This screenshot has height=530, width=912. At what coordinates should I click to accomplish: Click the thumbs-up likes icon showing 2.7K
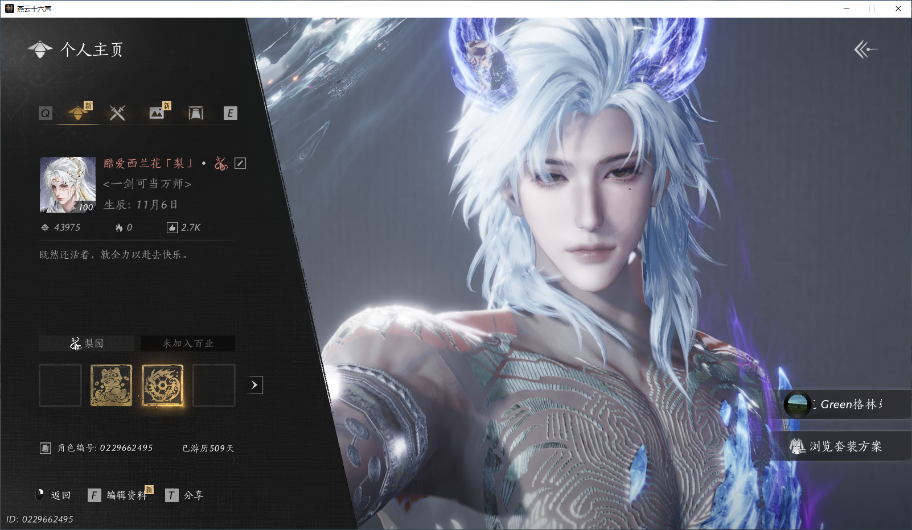click(172, 227)
